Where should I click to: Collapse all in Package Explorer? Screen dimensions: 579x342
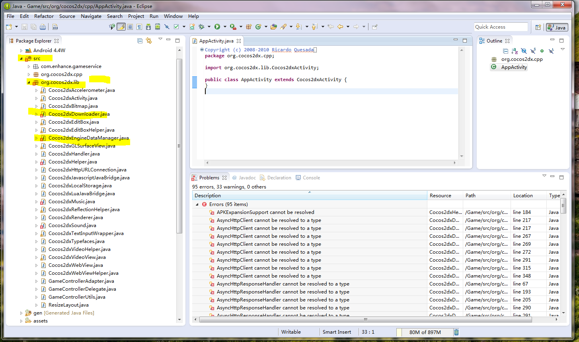tap(140, 41)
